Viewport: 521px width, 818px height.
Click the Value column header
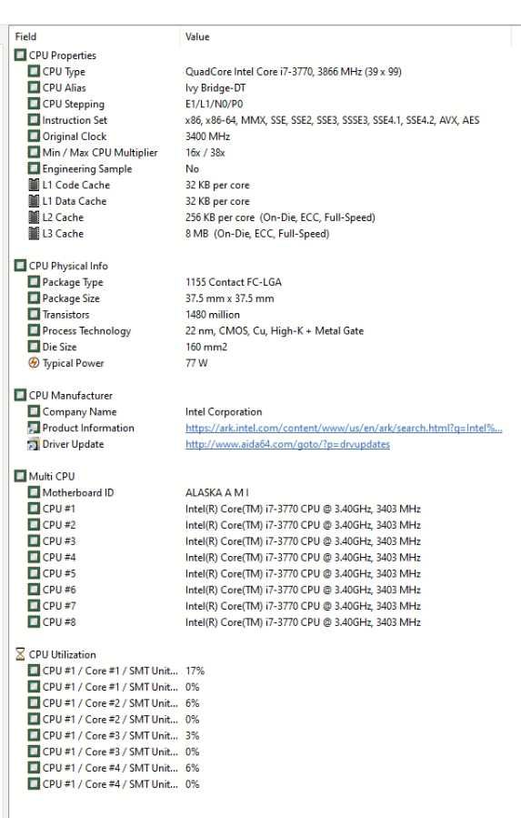(197, 36)
